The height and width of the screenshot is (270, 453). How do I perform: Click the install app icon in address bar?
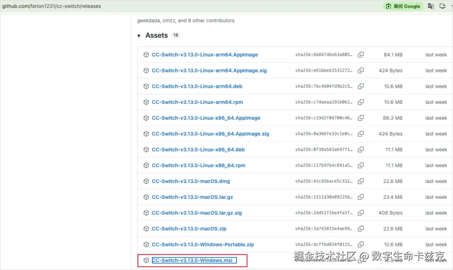[443, 6]
